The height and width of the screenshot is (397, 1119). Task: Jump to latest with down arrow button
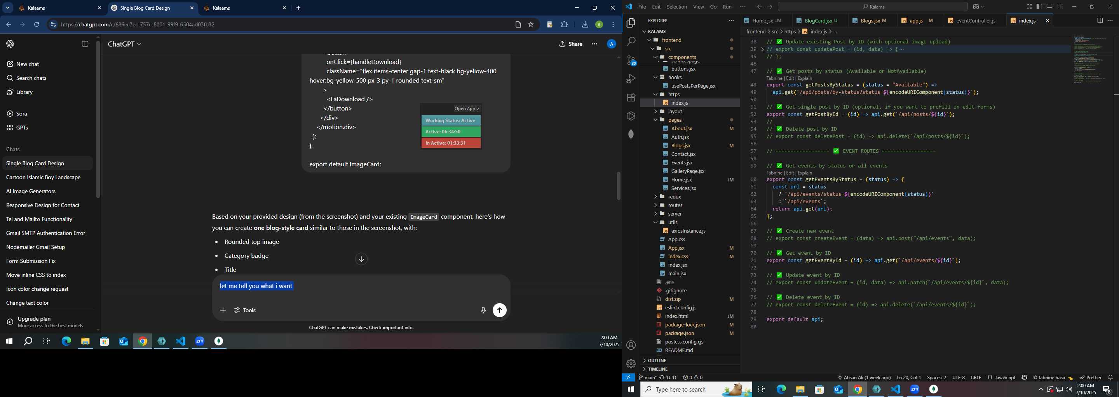(x=361, y=259)
